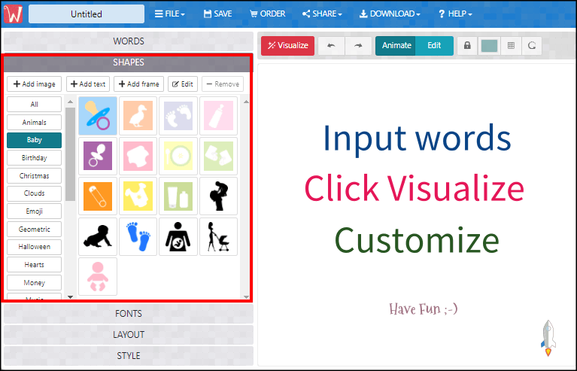The height and width of the screenshot is (371, 577).
Task: Switch to Animate mode
Action: click(396, 46)
